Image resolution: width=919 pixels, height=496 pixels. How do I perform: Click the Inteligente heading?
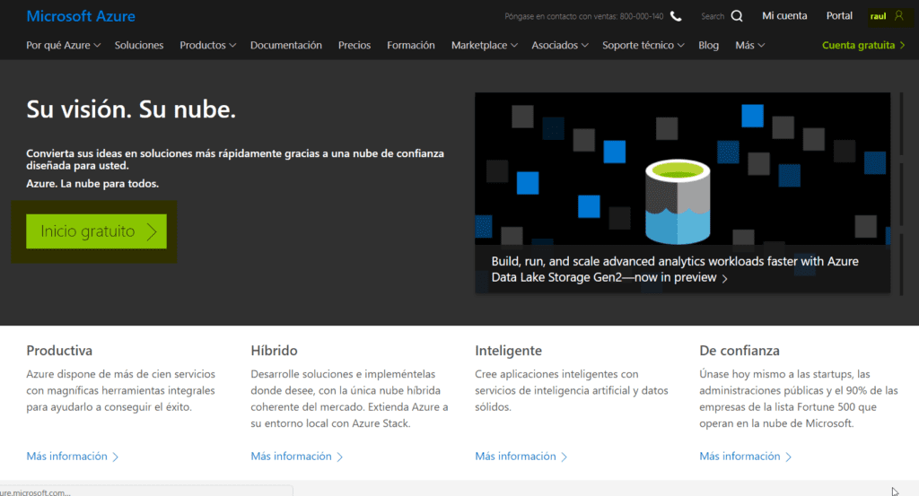(x=508, y=350)
